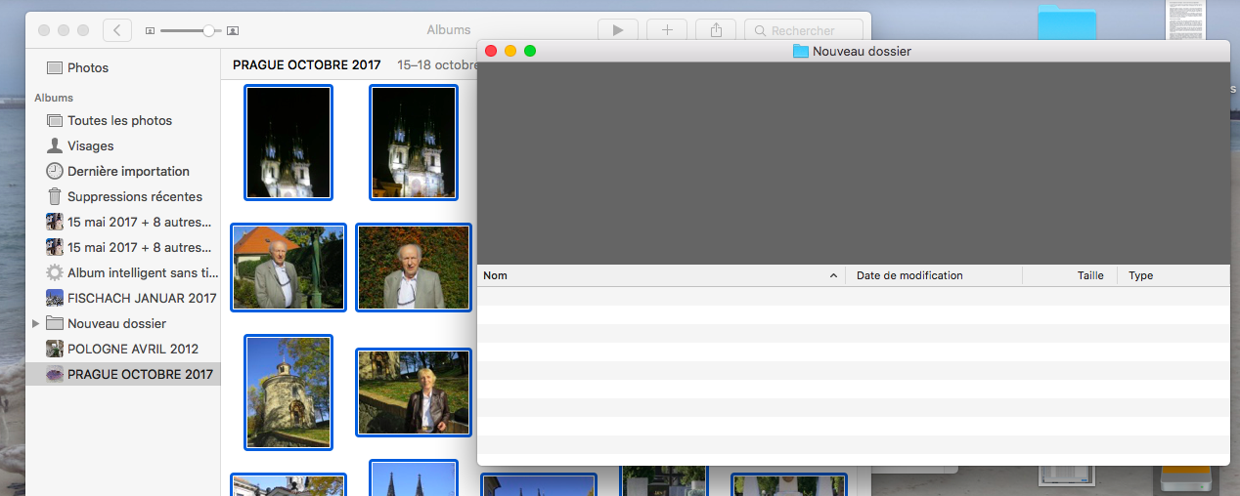Select second night church photo thumbnail

pos(414,143)
